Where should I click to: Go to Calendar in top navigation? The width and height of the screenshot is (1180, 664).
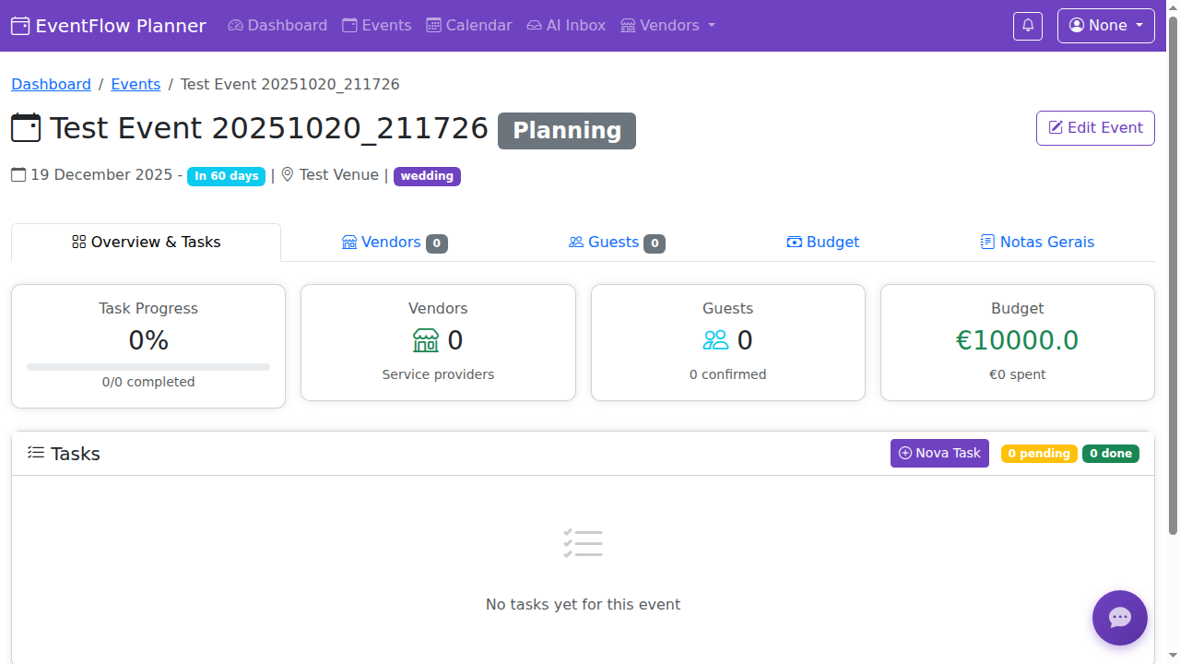click(468, 26)
